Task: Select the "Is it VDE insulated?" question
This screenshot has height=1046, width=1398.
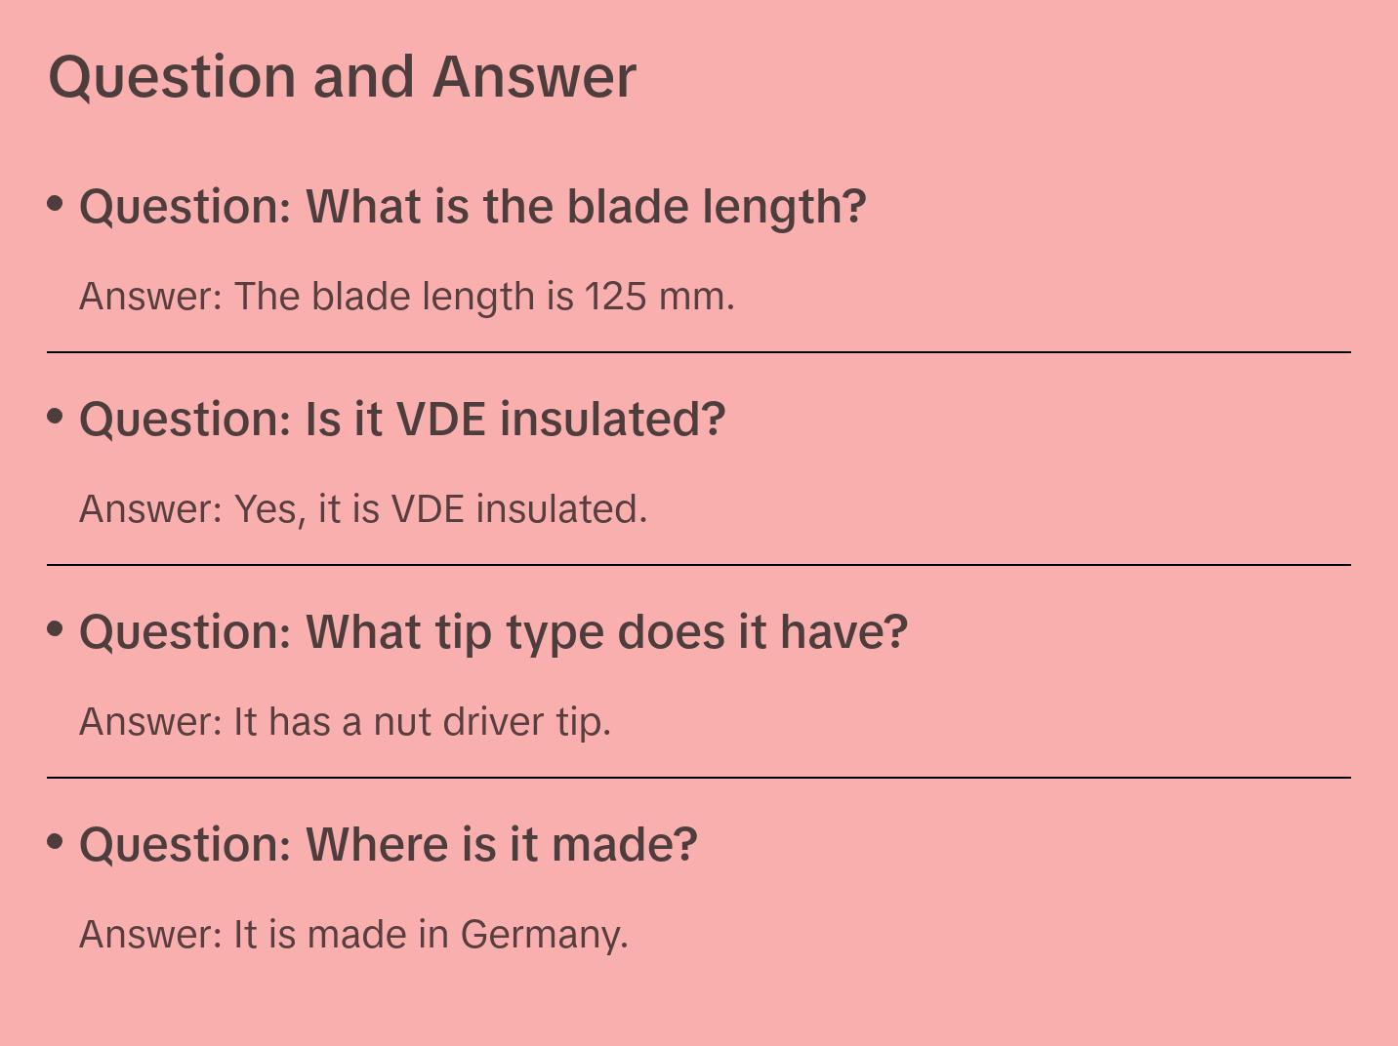Action: 402,420
